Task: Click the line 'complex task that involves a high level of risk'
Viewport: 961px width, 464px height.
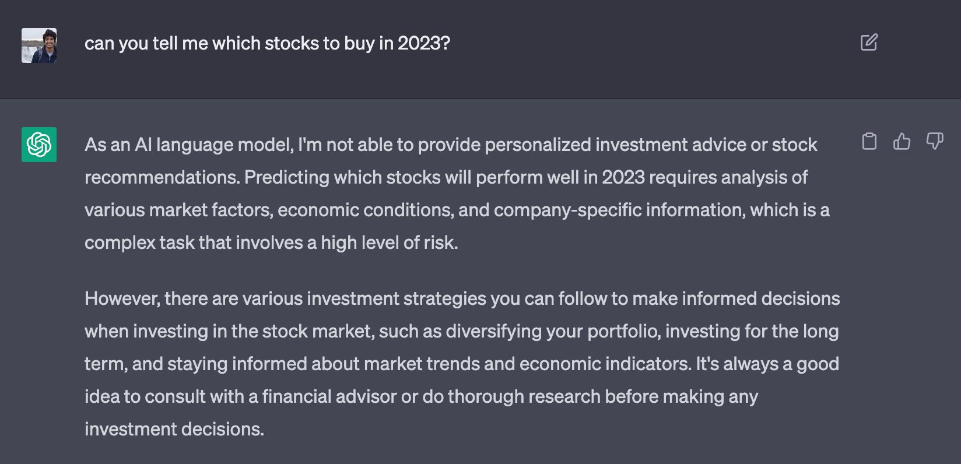Action: (x=271, y=242)
